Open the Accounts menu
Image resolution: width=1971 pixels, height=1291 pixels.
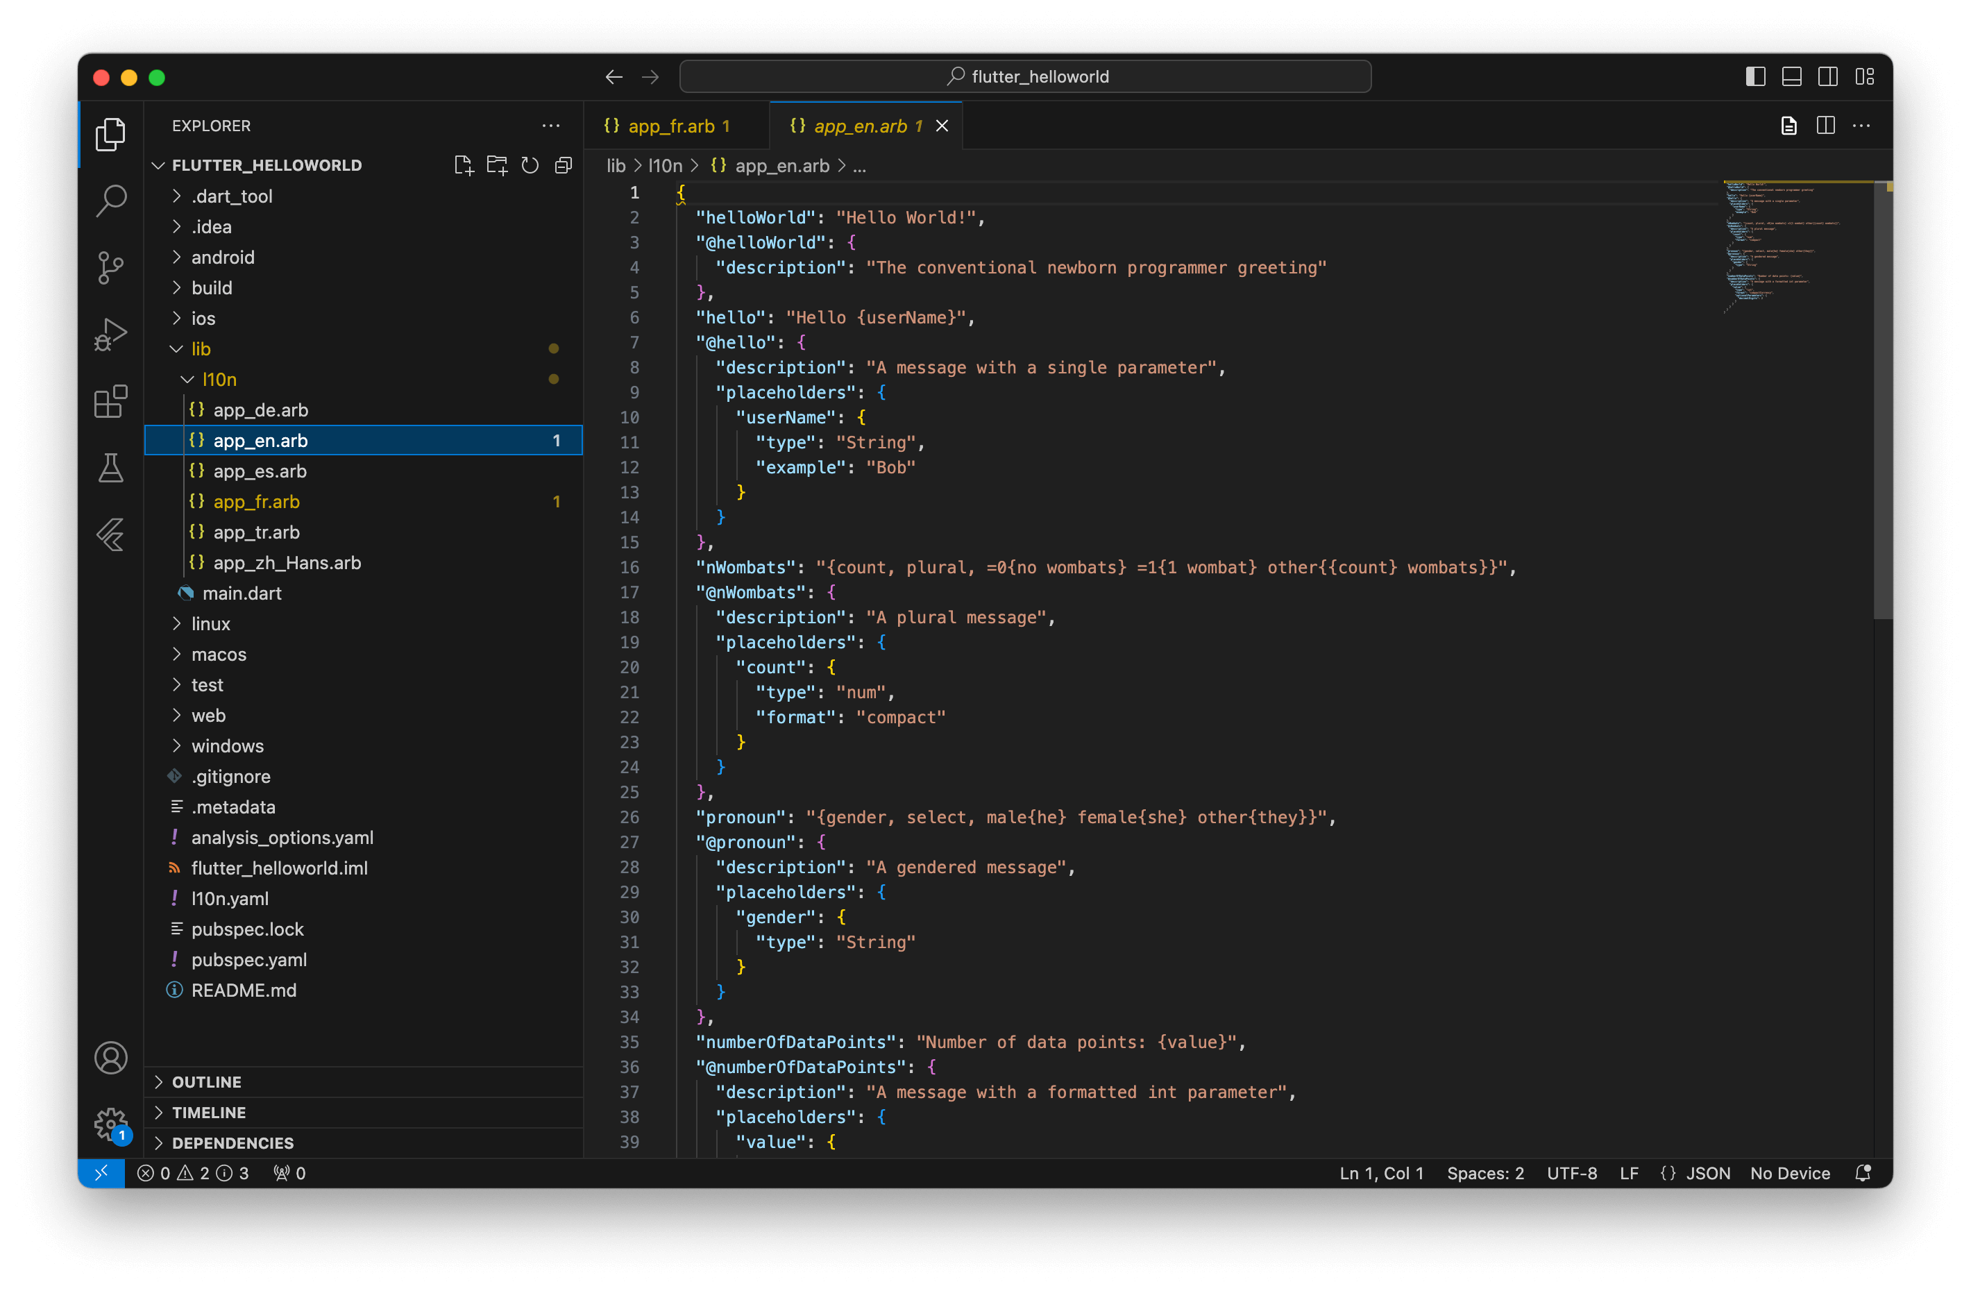point(110,1058)
